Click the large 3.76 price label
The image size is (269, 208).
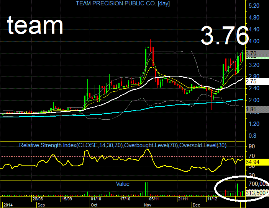click(x=225, y=36)
